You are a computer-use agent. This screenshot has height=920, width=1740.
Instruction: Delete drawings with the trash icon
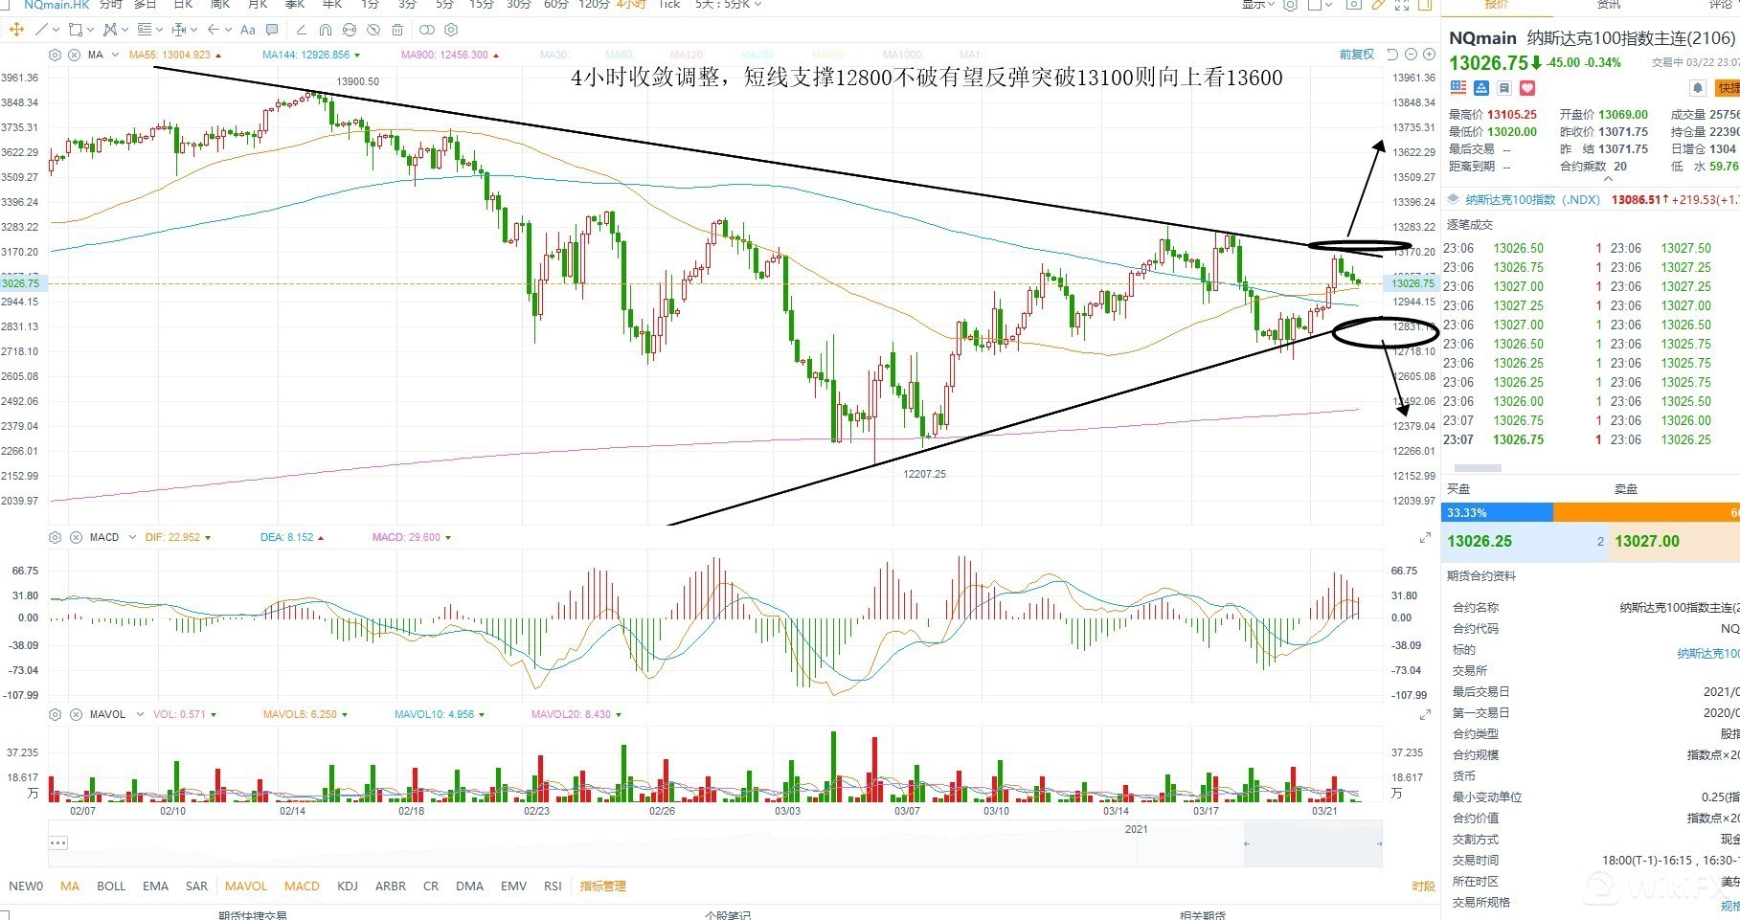pyautogui.click(x=397, y=30)
